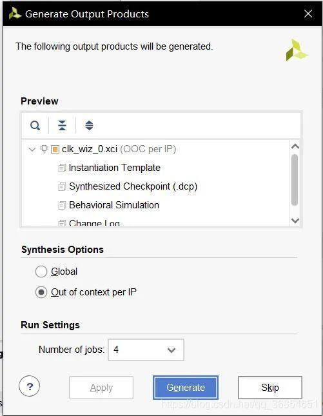Close the Generate Output Products dialog
323x416 pixels.
point(308,14)
